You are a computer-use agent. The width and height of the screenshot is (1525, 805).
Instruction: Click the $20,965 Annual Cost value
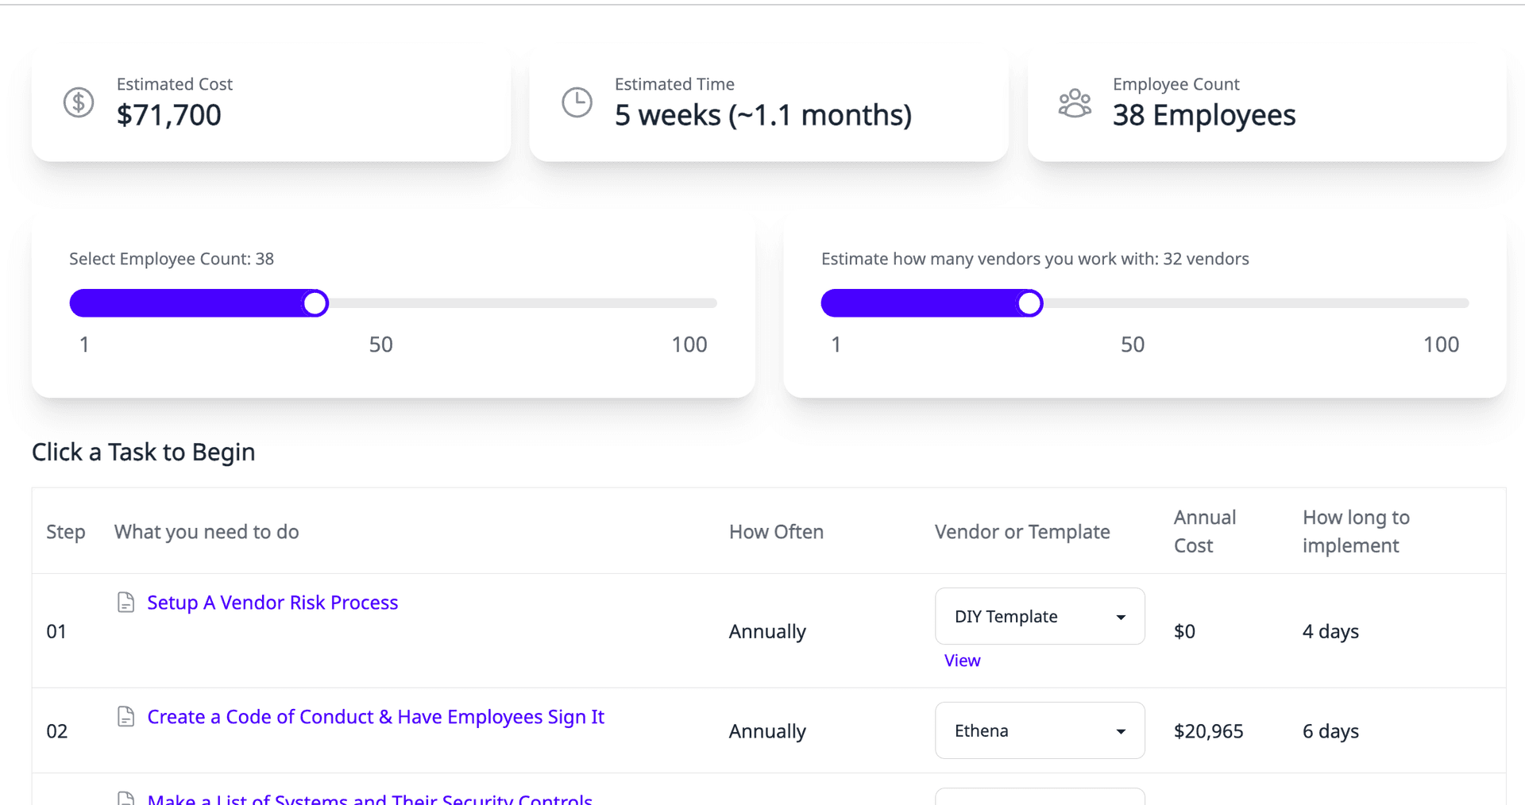tap(1208, 731)
